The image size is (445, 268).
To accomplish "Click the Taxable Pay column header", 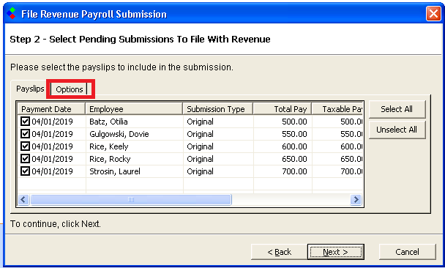I will point(337,109).
